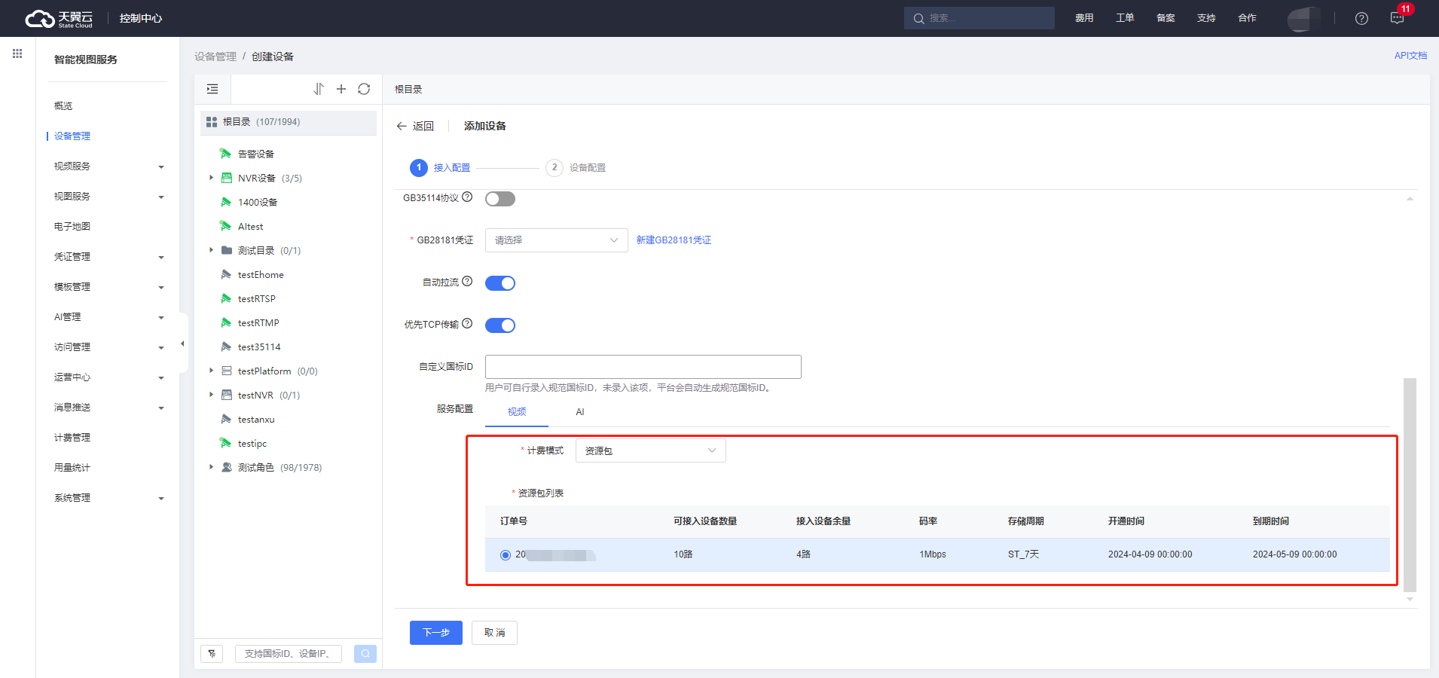1439x678 pixels.
Task: Click the 取消 button
Action: pos(495,633)
